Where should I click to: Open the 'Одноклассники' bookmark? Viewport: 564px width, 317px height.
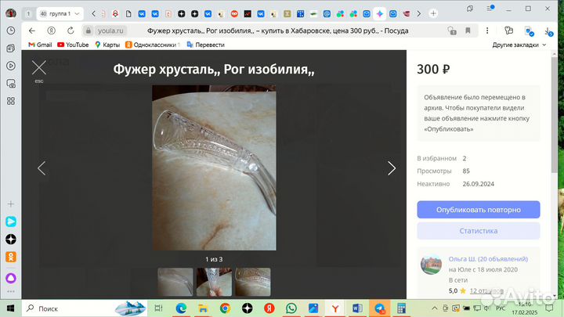(x=153, y=45)
